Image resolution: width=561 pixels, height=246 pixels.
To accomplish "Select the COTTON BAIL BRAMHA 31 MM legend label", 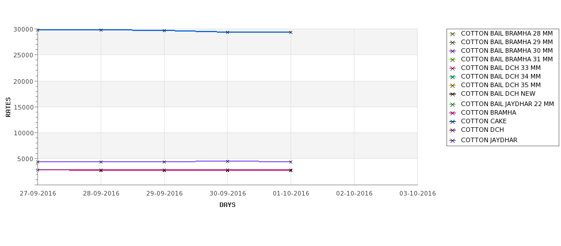I will point(506,59).
